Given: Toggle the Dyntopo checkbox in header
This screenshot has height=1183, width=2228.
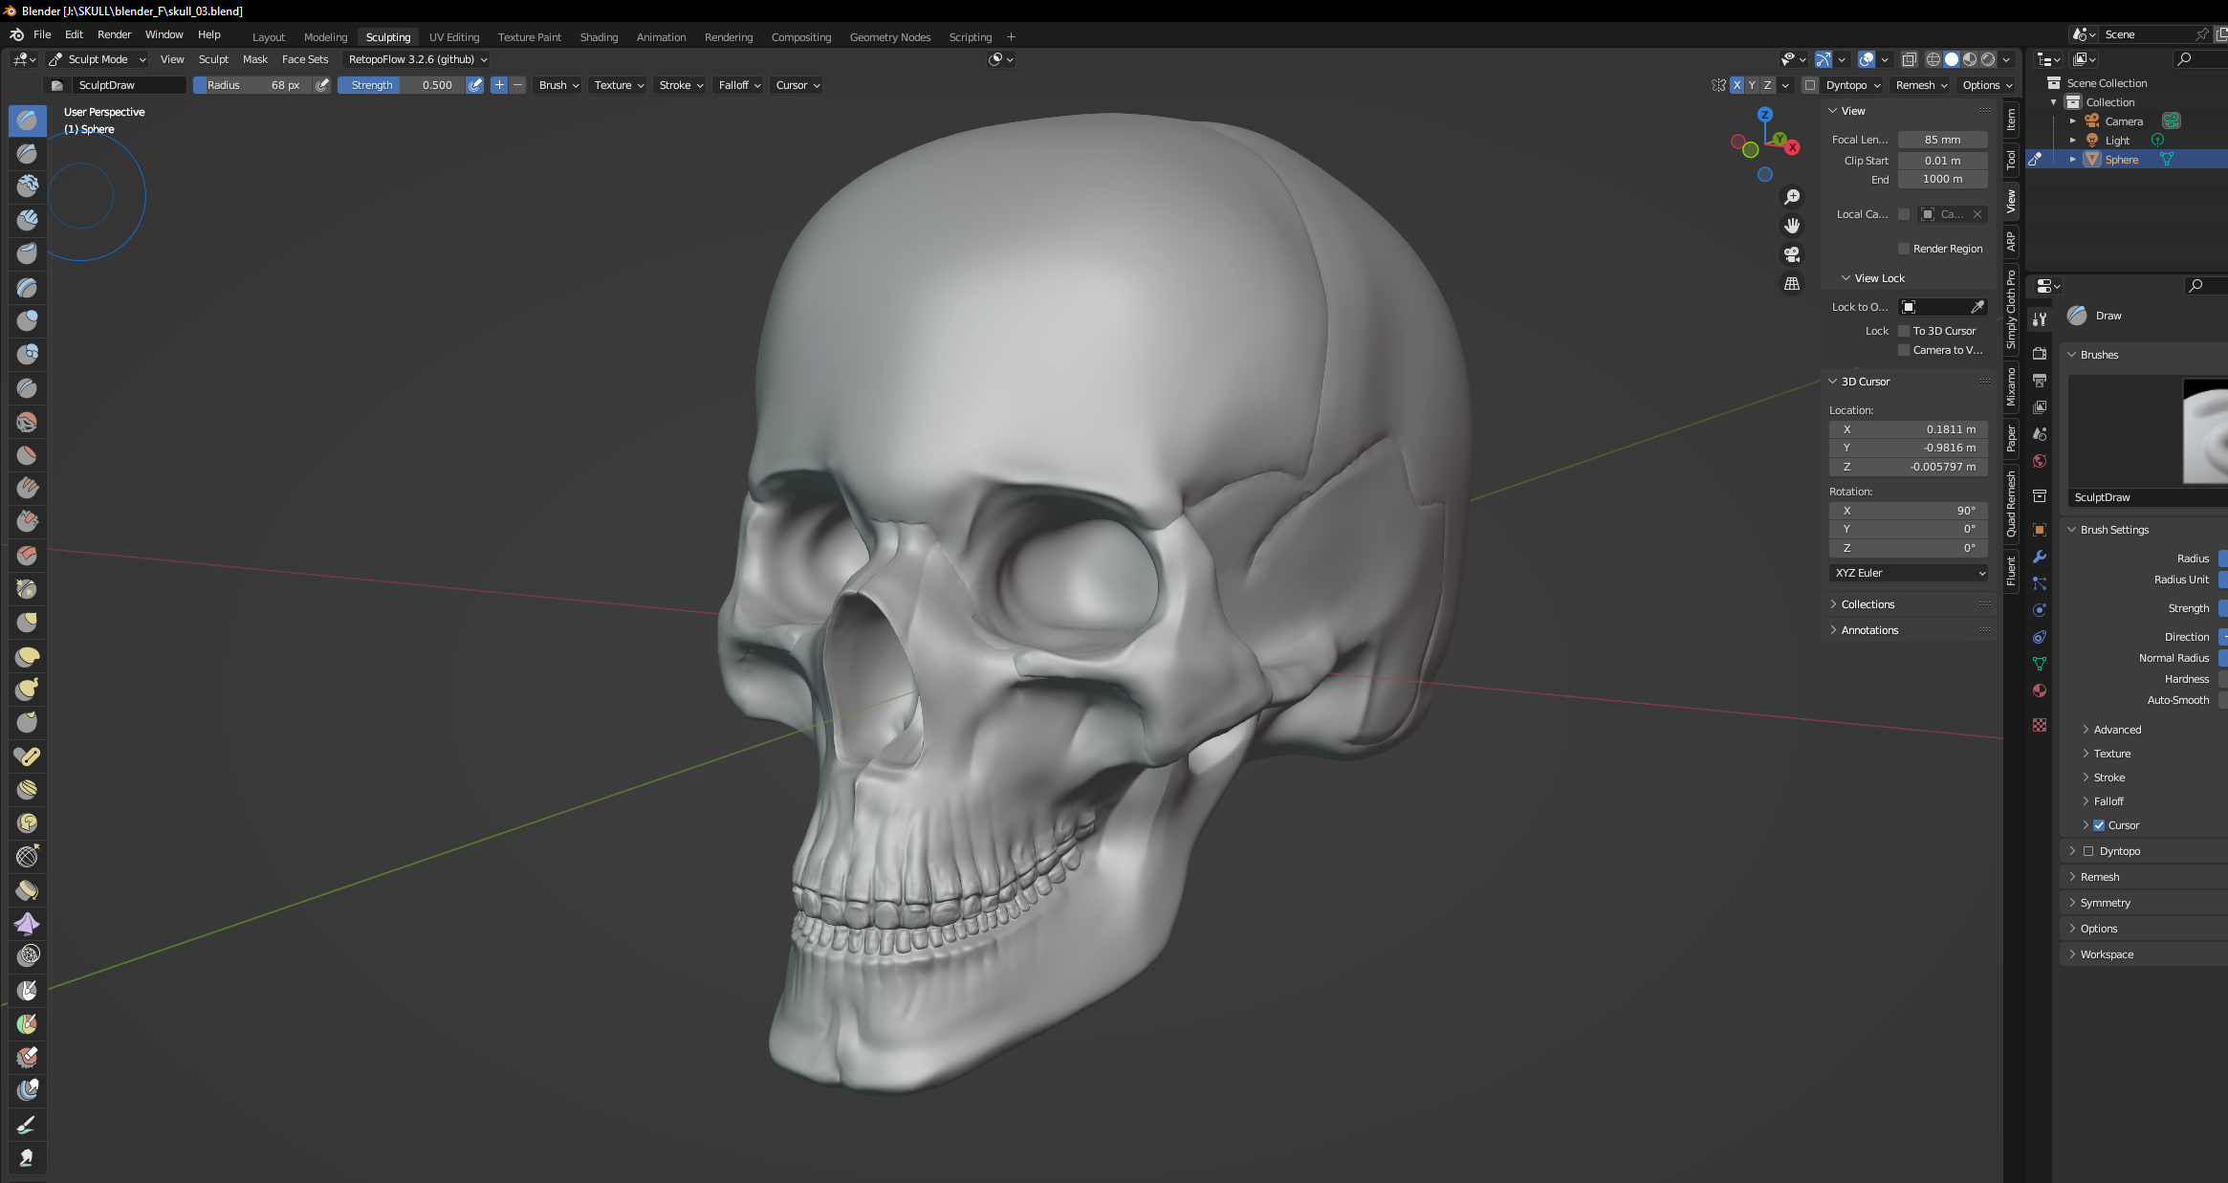Looking at the screenshot, I should [1810, 85].
